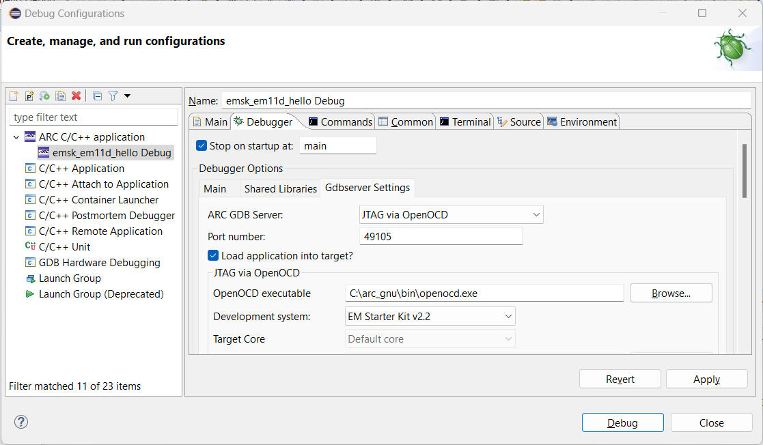This screenshot has height=445, width=763.
Task: Click the Debug button
Action: tap(622, 422)
